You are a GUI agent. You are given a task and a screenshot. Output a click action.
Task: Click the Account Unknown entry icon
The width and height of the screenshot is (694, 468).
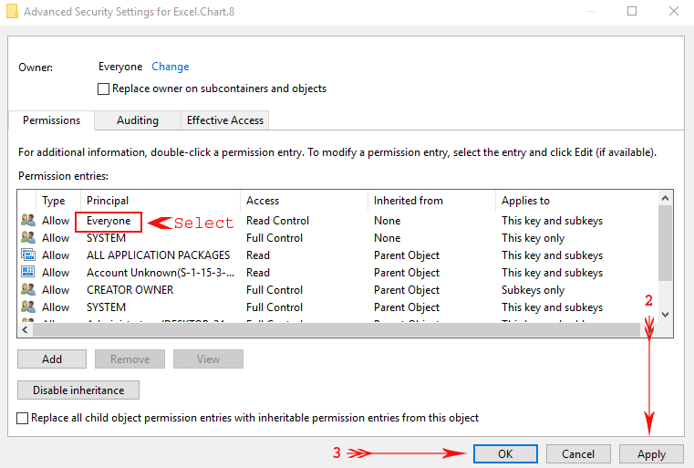[27, 273]
